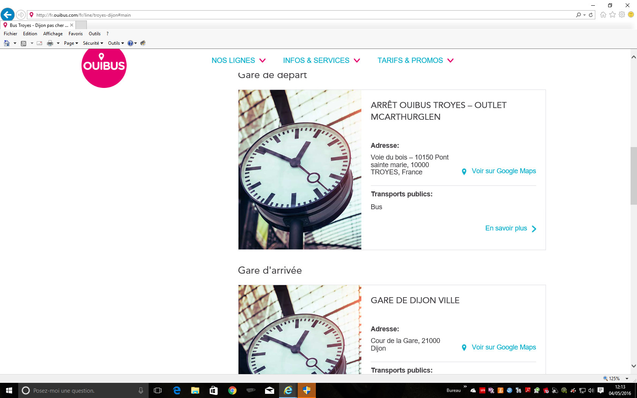Open Windows Start menu
Image resolution: width=637 pixels, height=398 pixels.
coord(9,390)
